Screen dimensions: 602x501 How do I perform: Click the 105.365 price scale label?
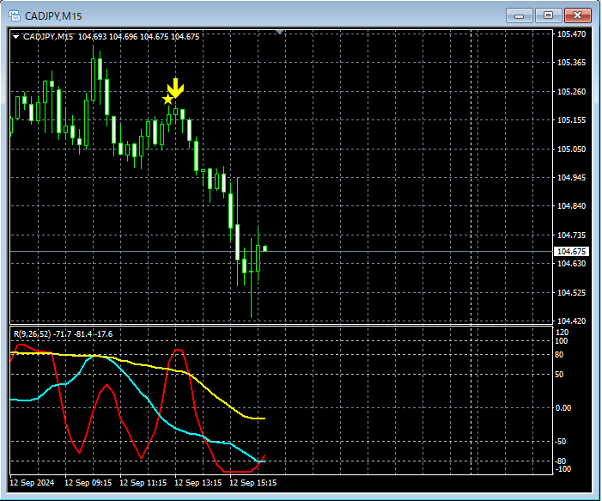point(571,62)
